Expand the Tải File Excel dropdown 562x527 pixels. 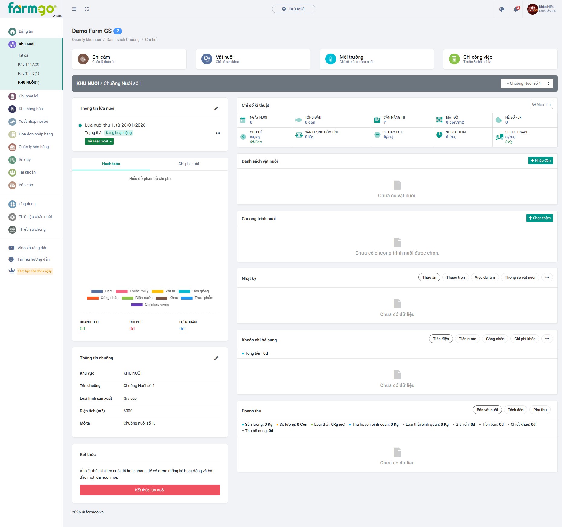click(99, 142)
